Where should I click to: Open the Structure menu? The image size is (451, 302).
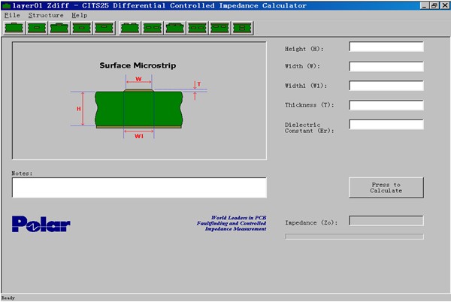(46, 15)
